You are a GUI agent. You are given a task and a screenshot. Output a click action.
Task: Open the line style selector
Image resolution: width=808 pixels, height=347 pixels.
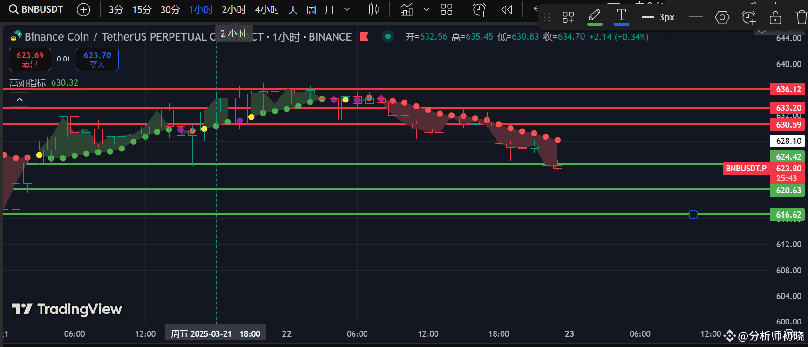pyautogui.click(x=696, y=18)
